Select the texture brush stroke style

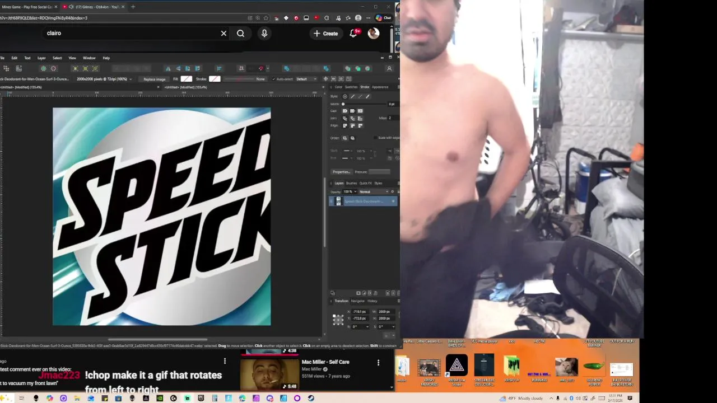point(368,96)
